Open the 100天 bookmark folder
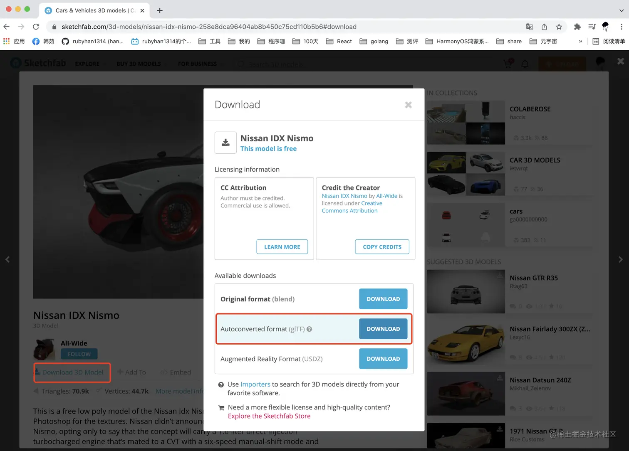This screenshot has width=629, height=451. tap(305, 41)
